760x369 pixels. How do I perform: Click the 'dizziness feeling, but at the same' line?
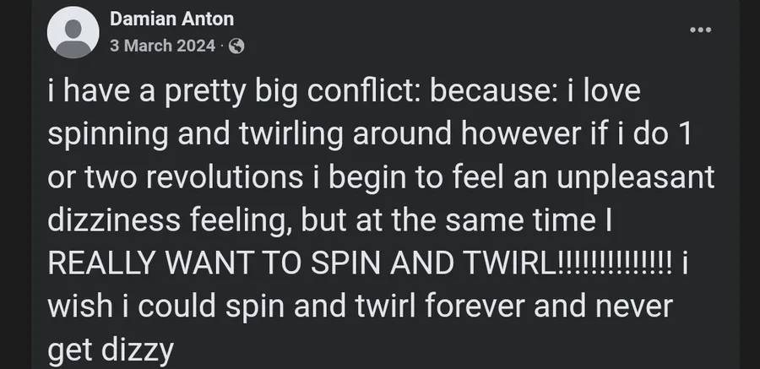[329, 220]
